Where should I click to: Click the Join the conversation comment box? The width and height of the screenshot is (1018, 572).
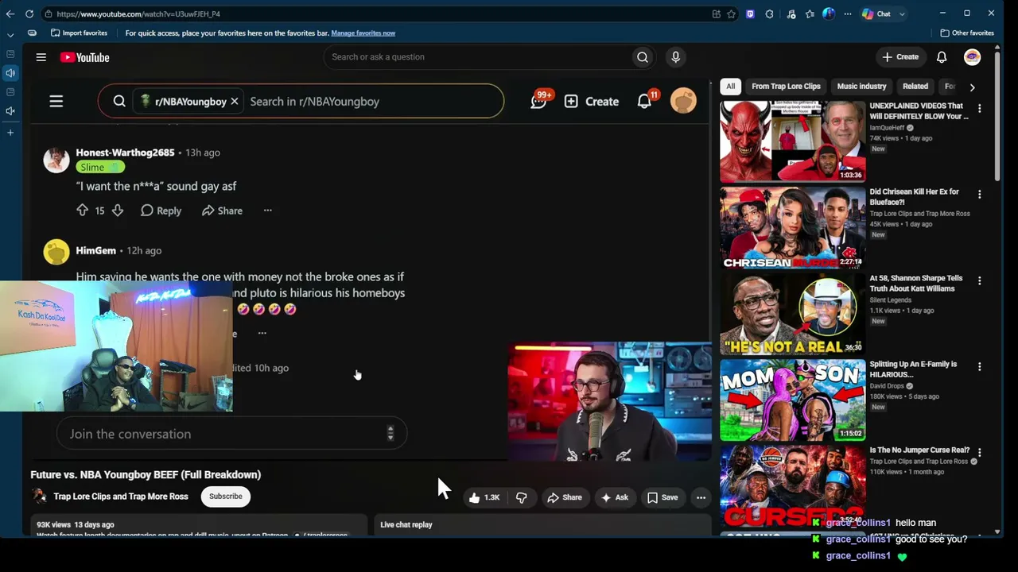click(231, 434)
